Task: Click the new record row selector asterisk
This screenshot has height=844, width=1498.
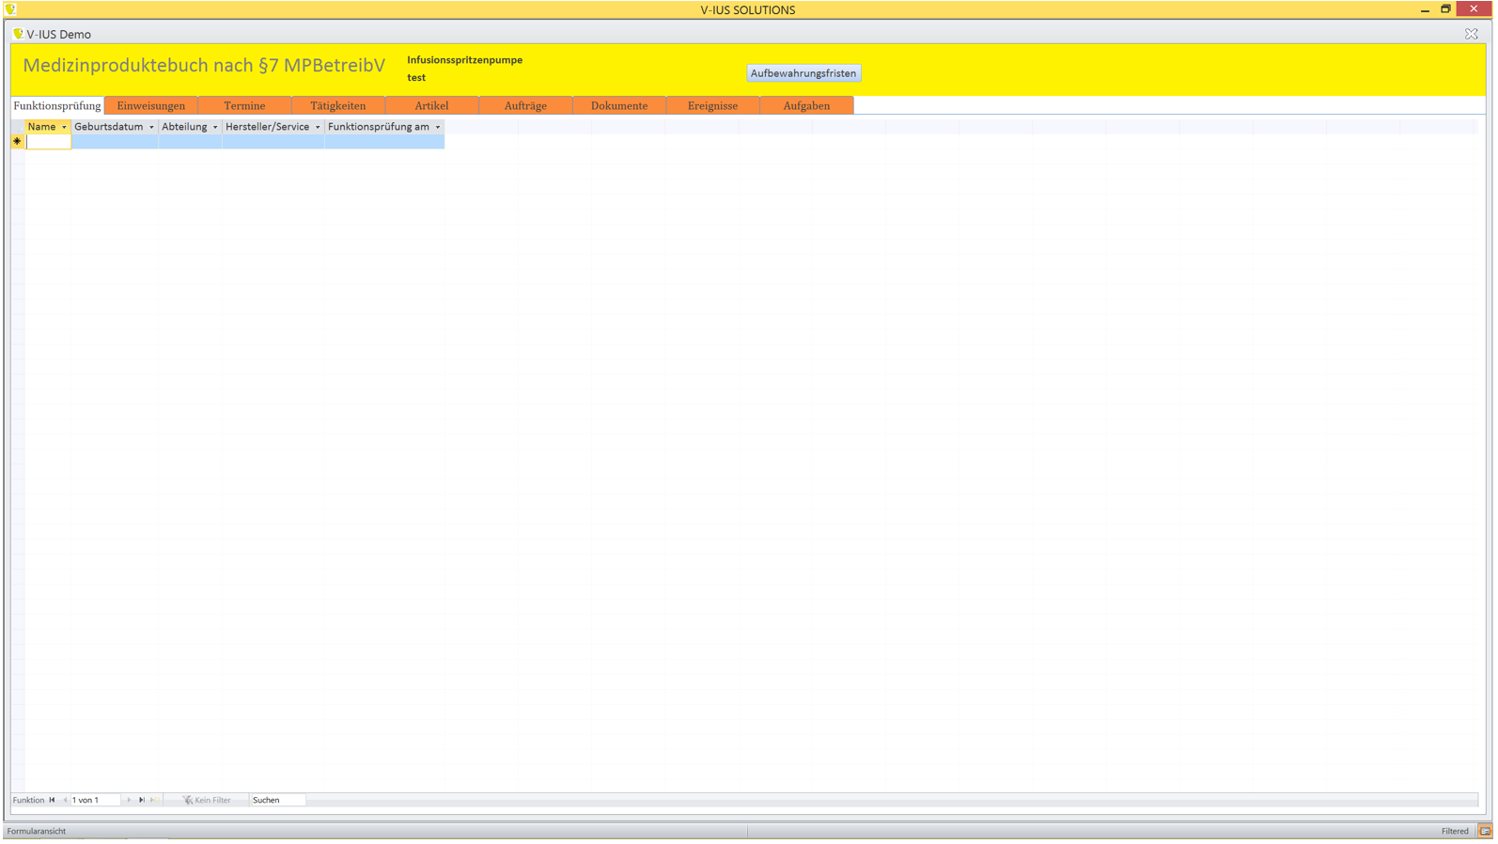Action: (x=17, y=142)
